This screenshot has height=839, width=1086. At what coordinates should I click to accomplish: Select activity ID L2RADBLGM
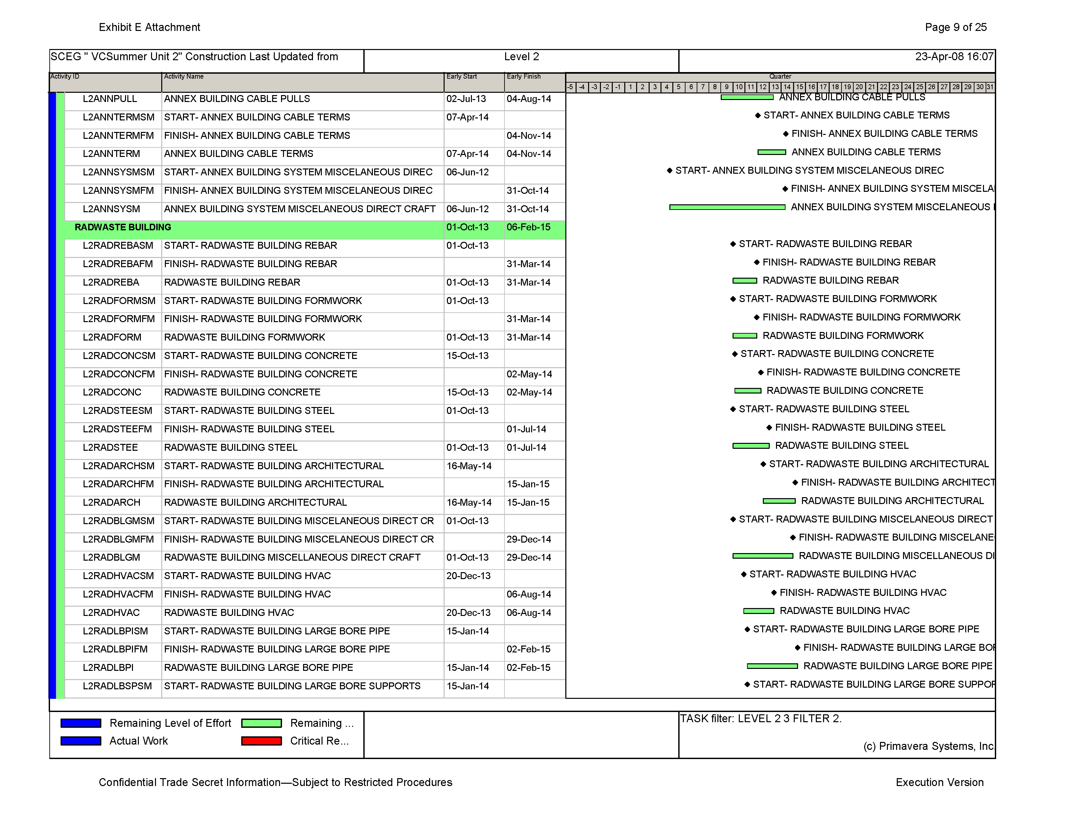(111, 558)
